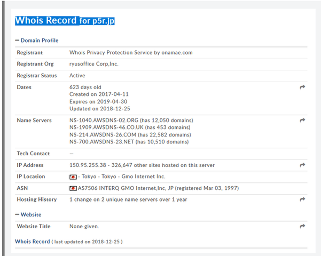This screenshot has width=321, height=256.
Task: Select the text 'ryusoffice Corp,Inc.'
Action: [94, 64]
